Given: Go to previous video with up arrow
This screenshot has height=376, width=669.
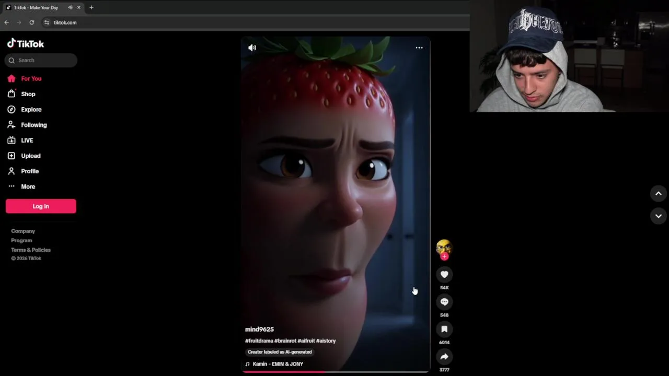Looking at the screenshot, I should click(x=659, y=194).
